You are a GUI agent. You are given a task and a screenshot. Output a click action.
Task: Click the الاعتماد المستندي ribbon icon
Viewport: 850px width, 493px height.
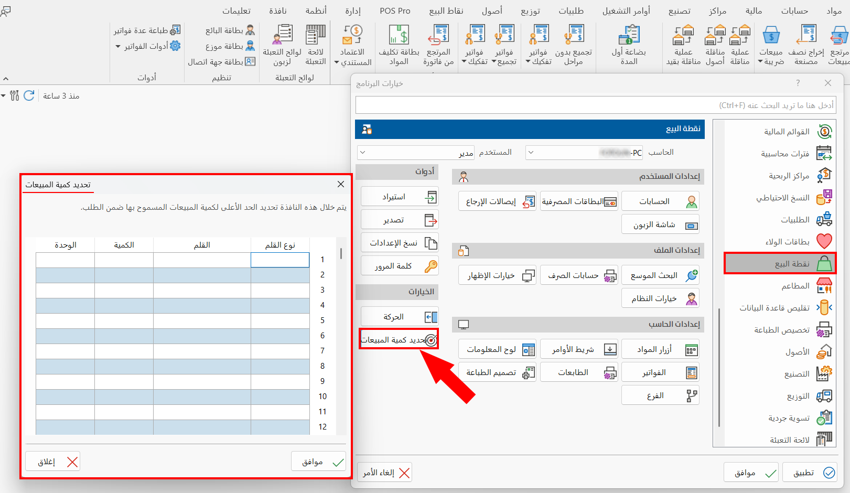pyautogui.click(x=353, y=45)
